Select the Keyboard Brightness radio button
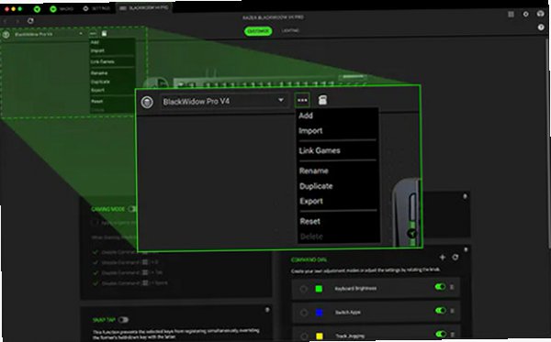The width and height of the screenshot is (551, 342). (x=304, y=289)
